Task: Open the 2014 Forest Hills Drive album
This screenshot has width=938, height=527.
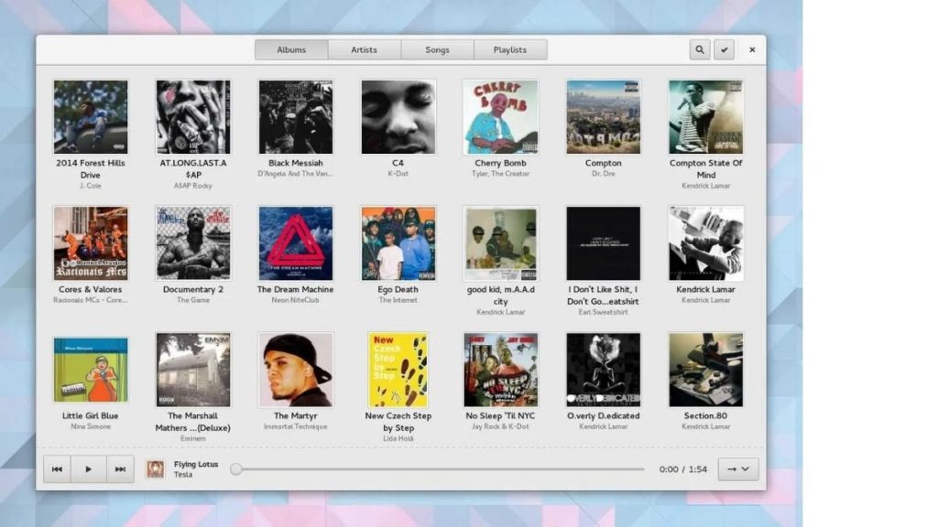Action: point(90,117)
